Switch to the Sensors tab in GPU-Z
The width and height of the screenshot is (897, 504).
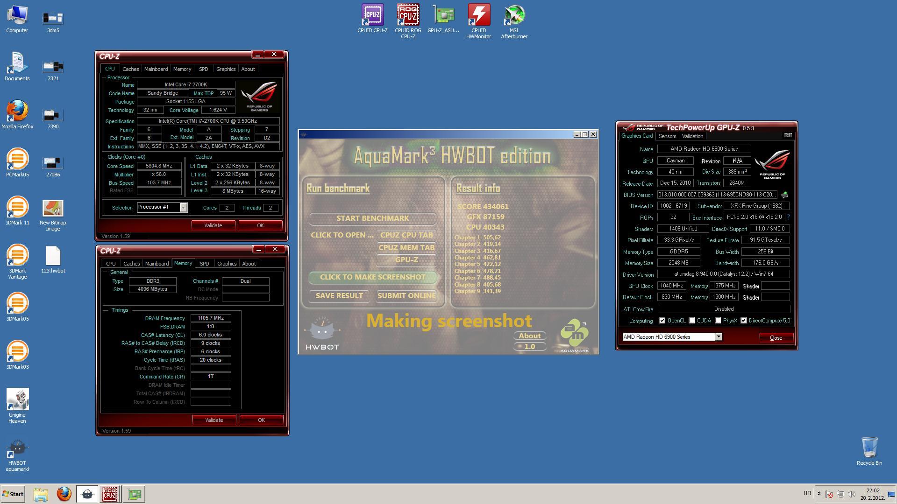[667, 136]
